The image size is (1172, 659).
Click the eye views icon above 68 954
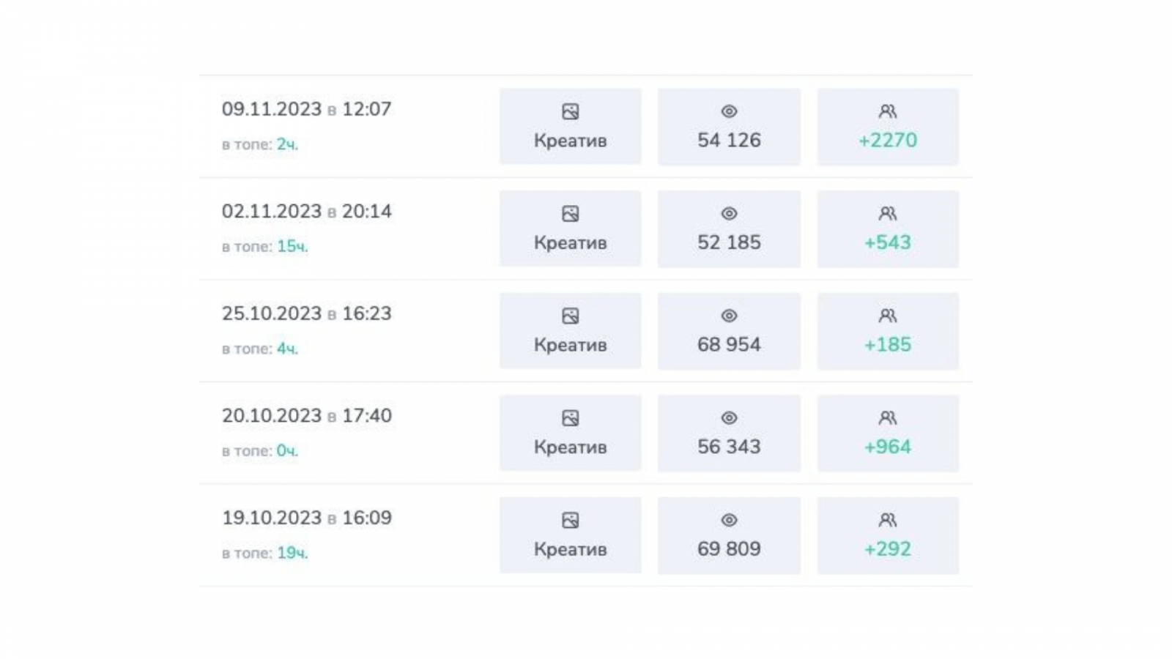729,316
